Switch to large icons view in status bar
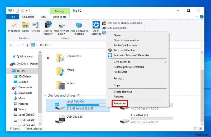 pyautogui.click(x=201, y=128)
